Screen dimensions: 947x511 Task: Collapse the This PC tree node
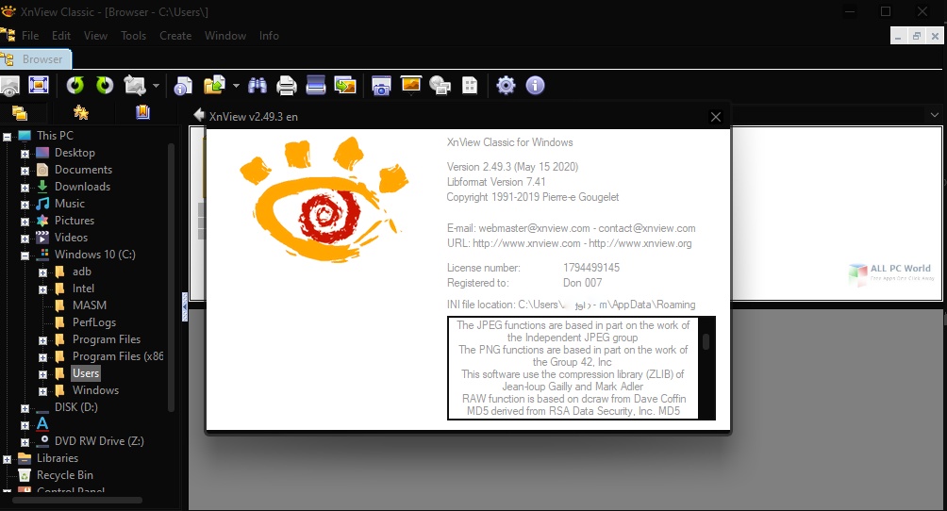click(x=8, y=137)
